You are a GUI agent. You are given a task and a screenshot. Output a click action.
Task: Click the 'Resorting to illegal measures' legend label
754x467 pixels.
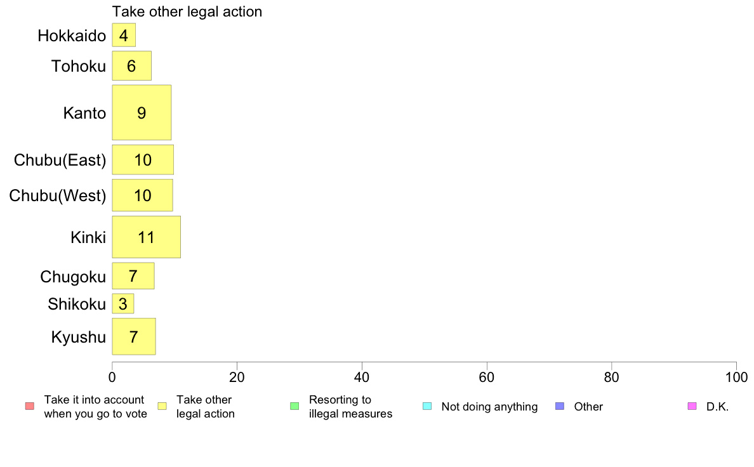(350, 407)
